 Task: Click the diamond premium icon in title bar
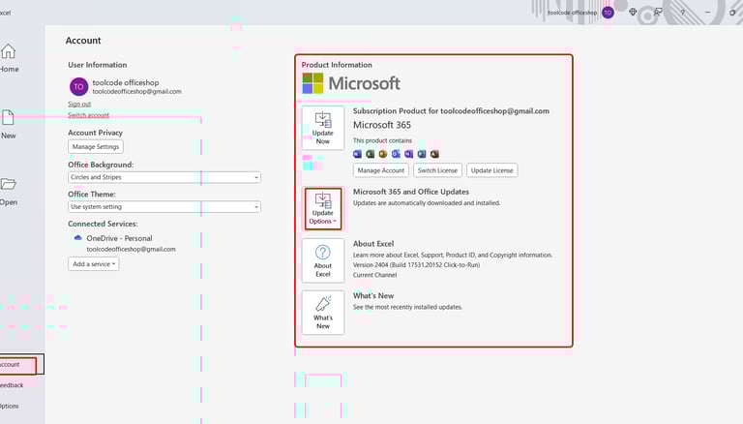coord(633,13)
